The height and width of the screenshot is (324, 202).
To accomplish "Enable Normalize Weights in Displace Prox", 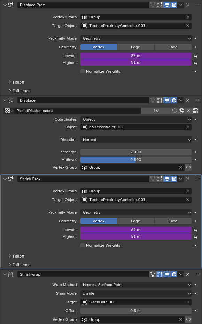I will tap(83, 71).
